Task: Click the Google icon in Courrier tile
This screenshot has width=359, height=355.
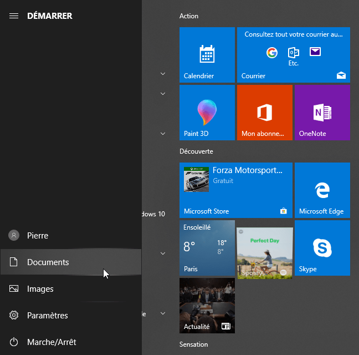Action: click(272, 53)
